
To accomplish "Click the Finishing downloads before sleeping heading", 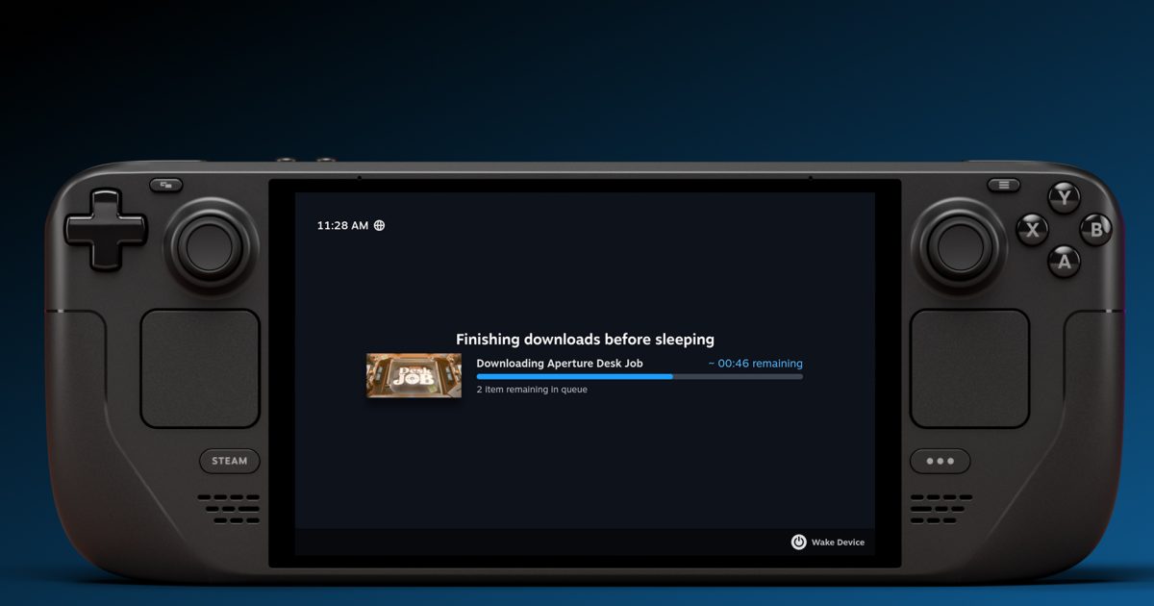I will (585, 340).
